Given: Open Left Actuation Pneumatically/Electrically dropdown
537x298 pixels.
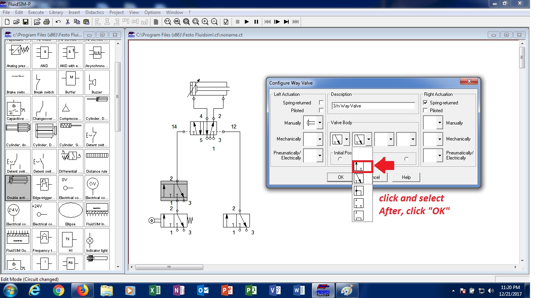Looking at the screenshot, I should point(320,155).
